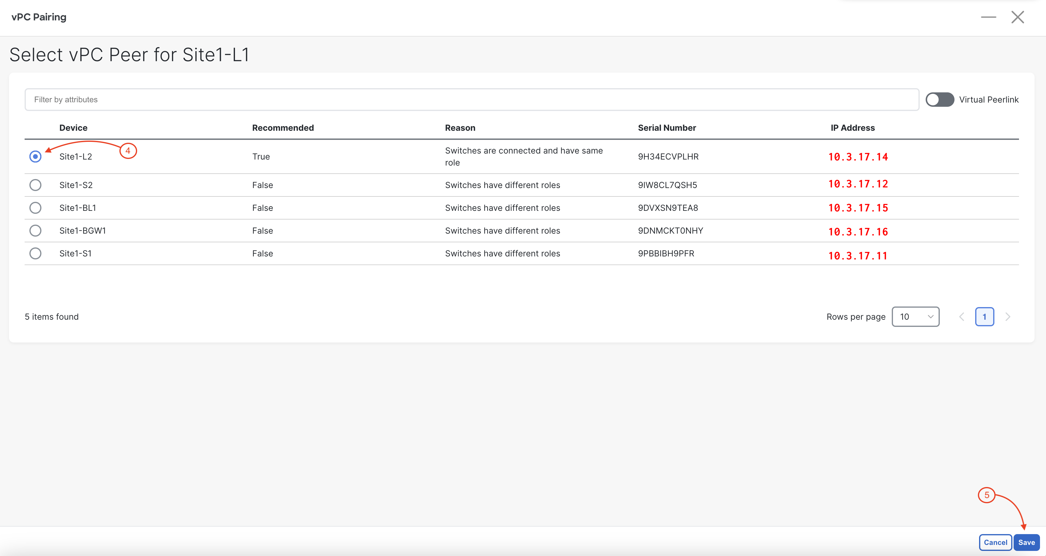The image size is (1046, 556).
Task: Click the Cancel button
Action: pyautogui.click(x=995, y=542)
